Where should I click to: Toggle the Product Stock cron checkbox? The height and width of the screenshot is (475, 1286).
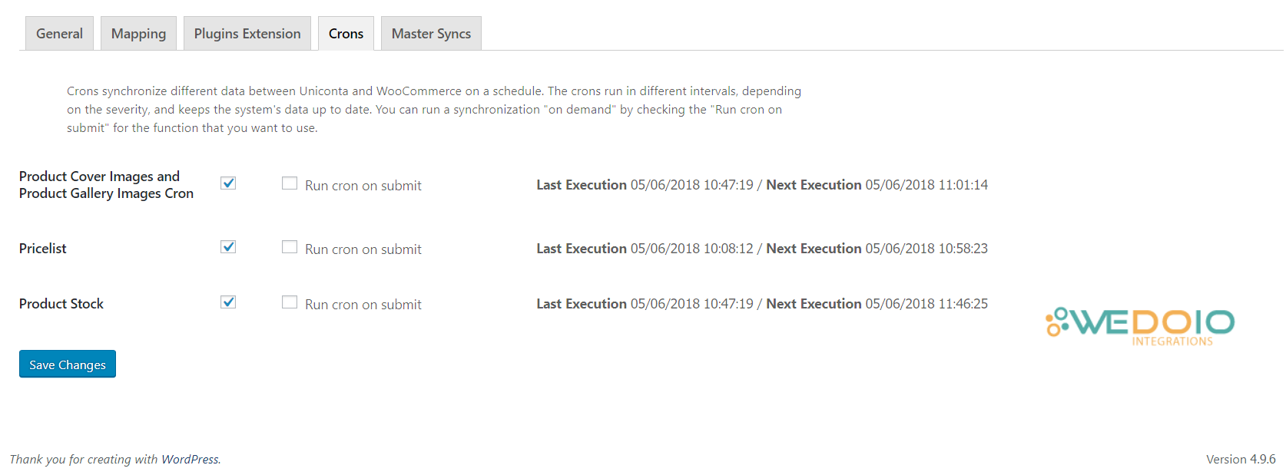click(x=228, y=302)
